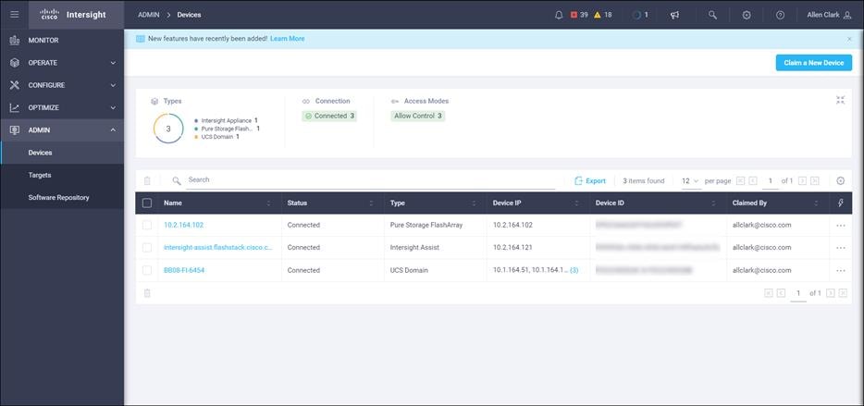This screenshot has width=864, height=406.
Task: Click the ADMIN breadcrumb
Action: pyautogui.click(x=148, y=15)
